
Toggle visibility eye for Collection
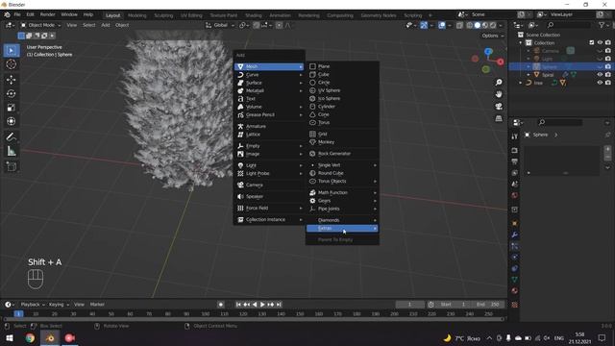600,42
